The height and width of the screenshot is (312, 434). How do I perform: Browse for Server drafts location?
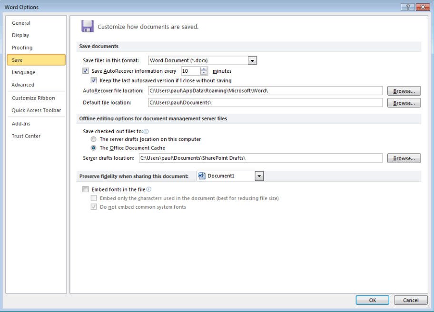[x=404, y=158]
